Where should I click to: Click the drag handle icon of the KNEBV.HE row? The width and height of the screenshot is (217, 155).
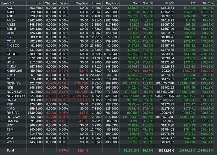tap(1, 71)
